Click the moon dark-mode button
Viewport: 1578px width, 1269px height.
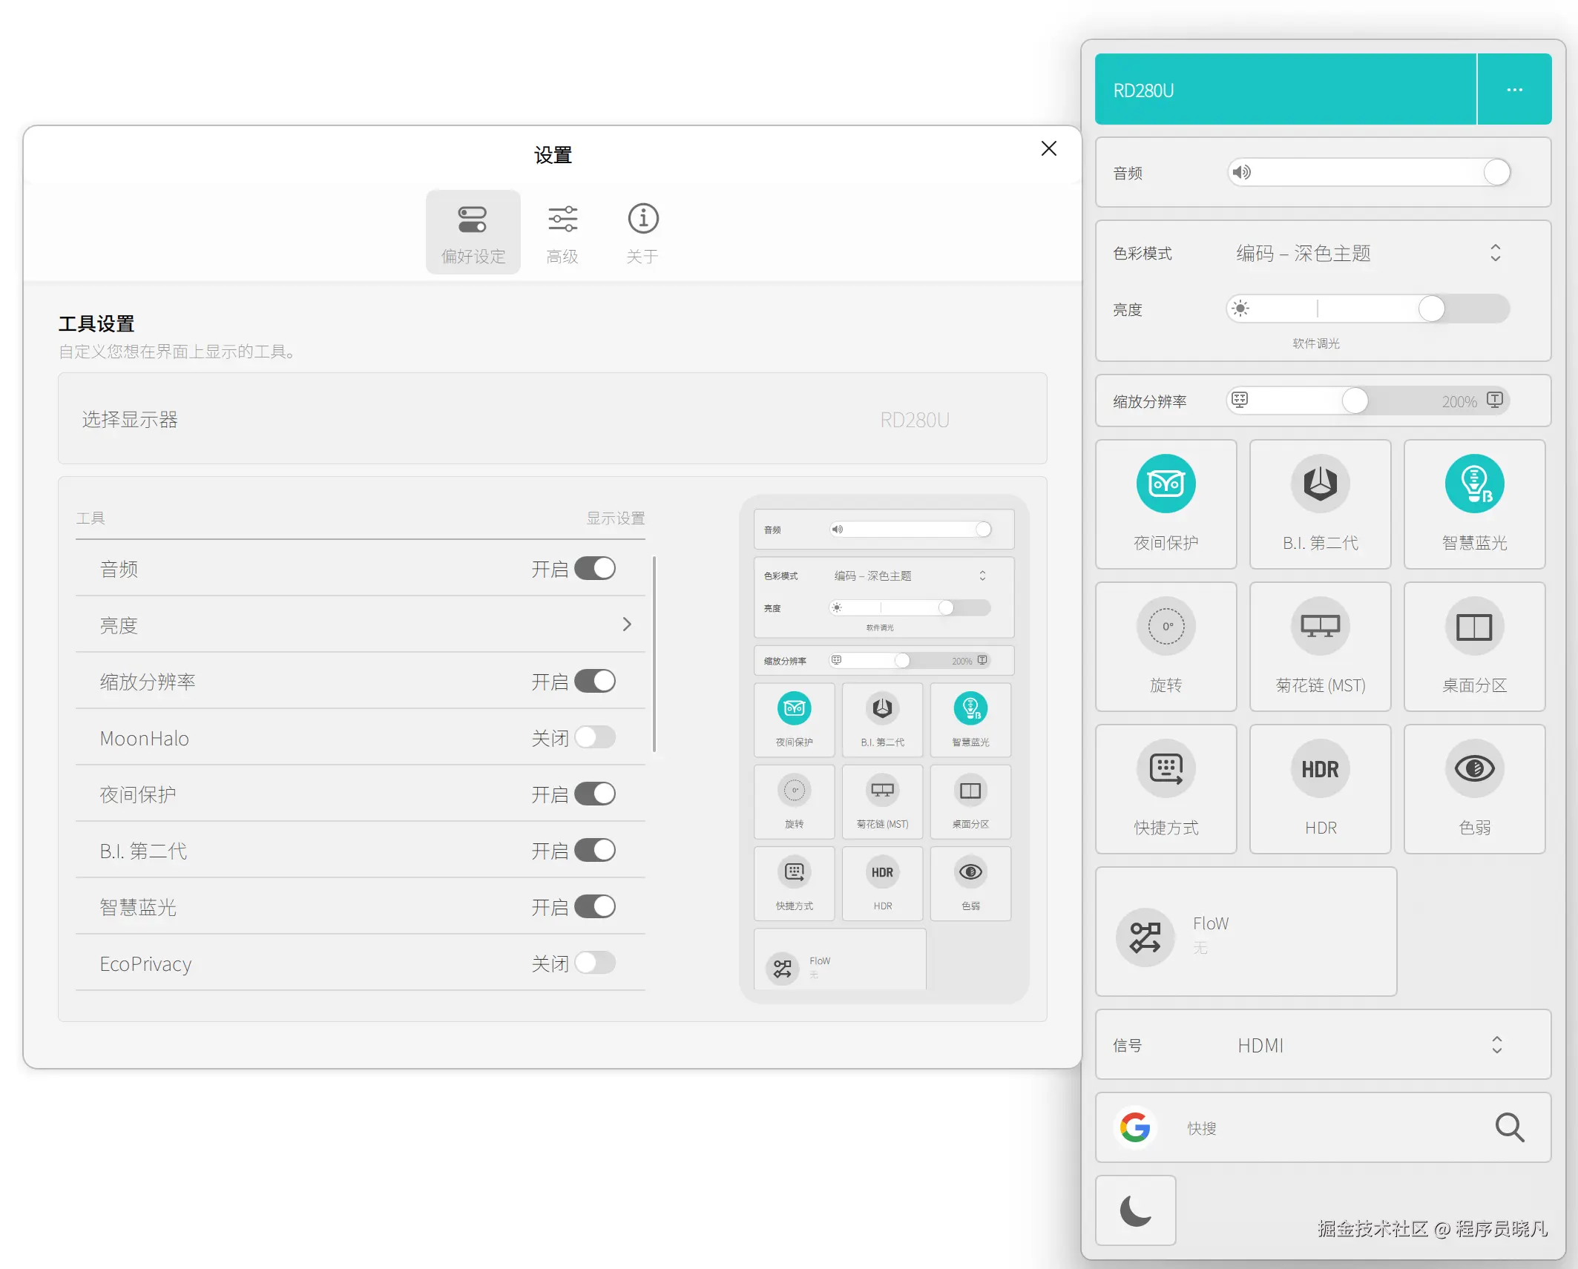tap(1134, 1210)
